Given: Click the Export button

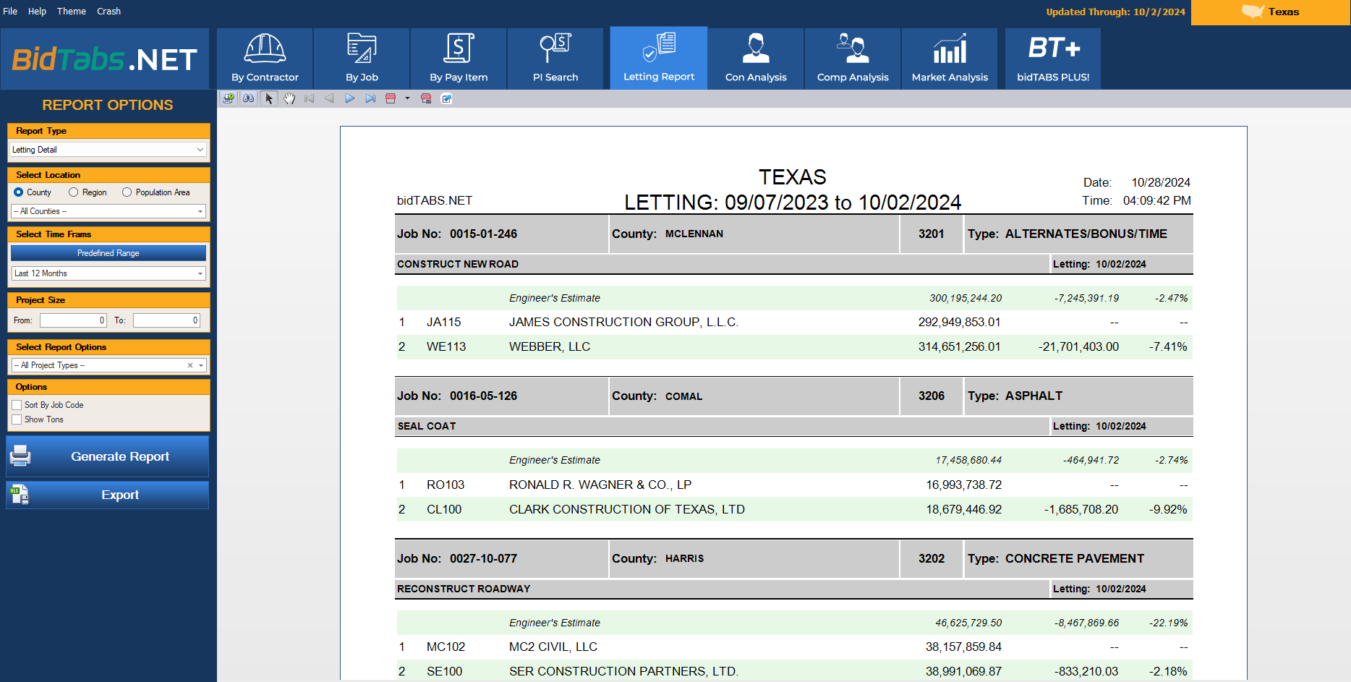Looking at the screenshot, I should pos(108,495).
